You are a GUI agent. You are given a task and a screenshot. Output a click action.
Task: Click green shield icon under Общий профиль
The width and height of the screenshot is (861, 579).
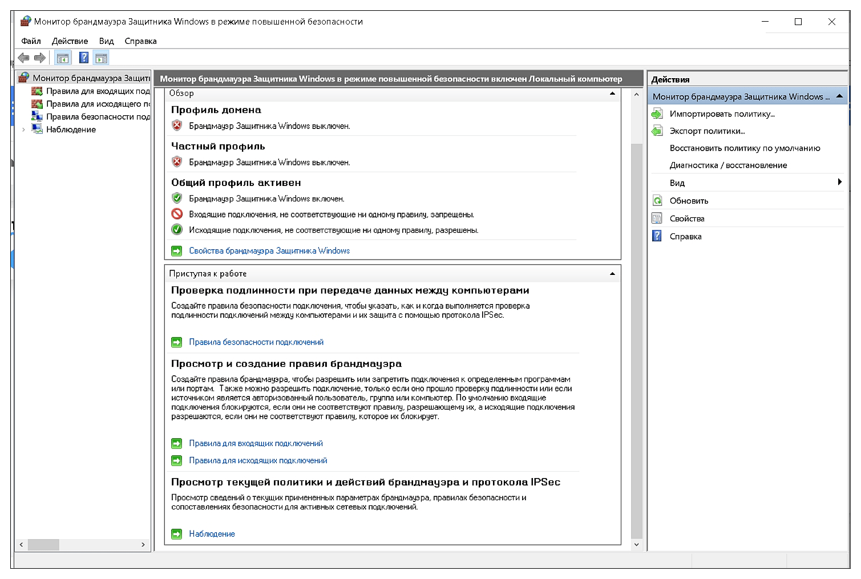pyautogui.click(x=177, y=199)
